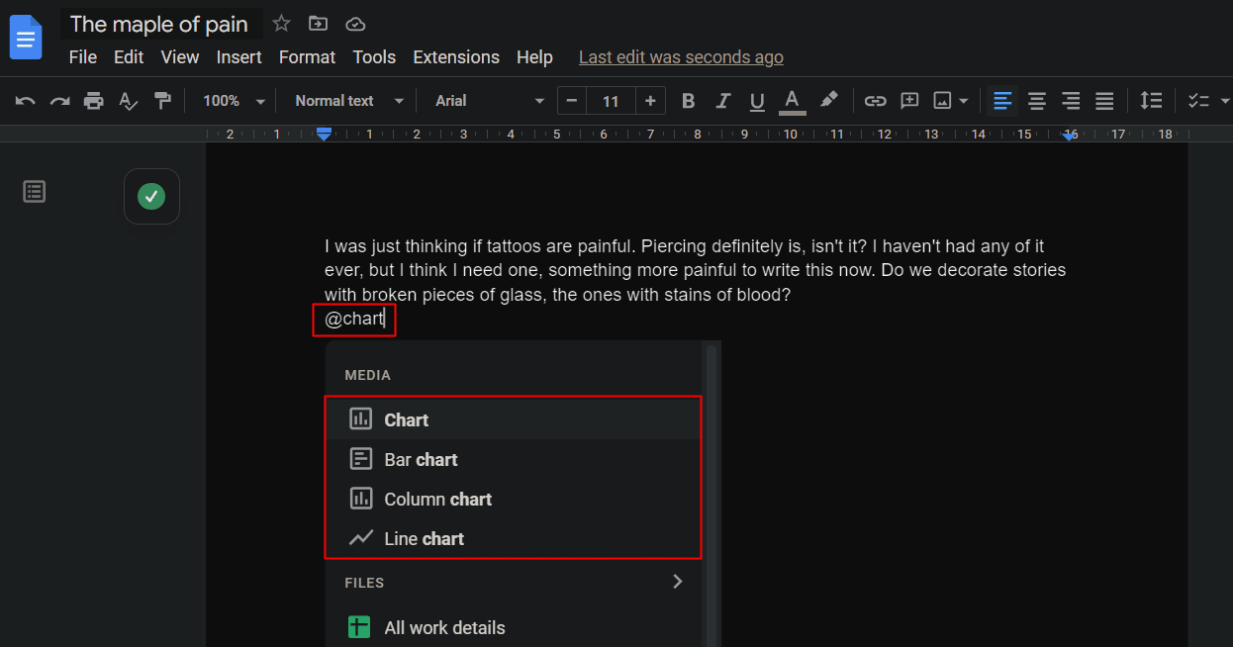Open the Help menu
1233x647 pixels.
[534, 57]
